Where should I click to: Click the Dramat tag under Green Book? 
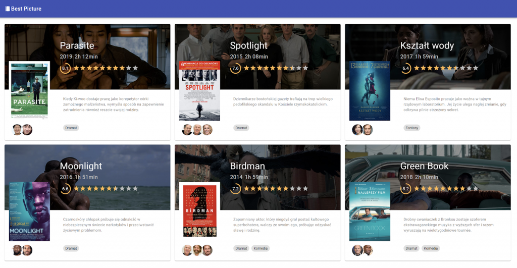[x=411, y=248]
